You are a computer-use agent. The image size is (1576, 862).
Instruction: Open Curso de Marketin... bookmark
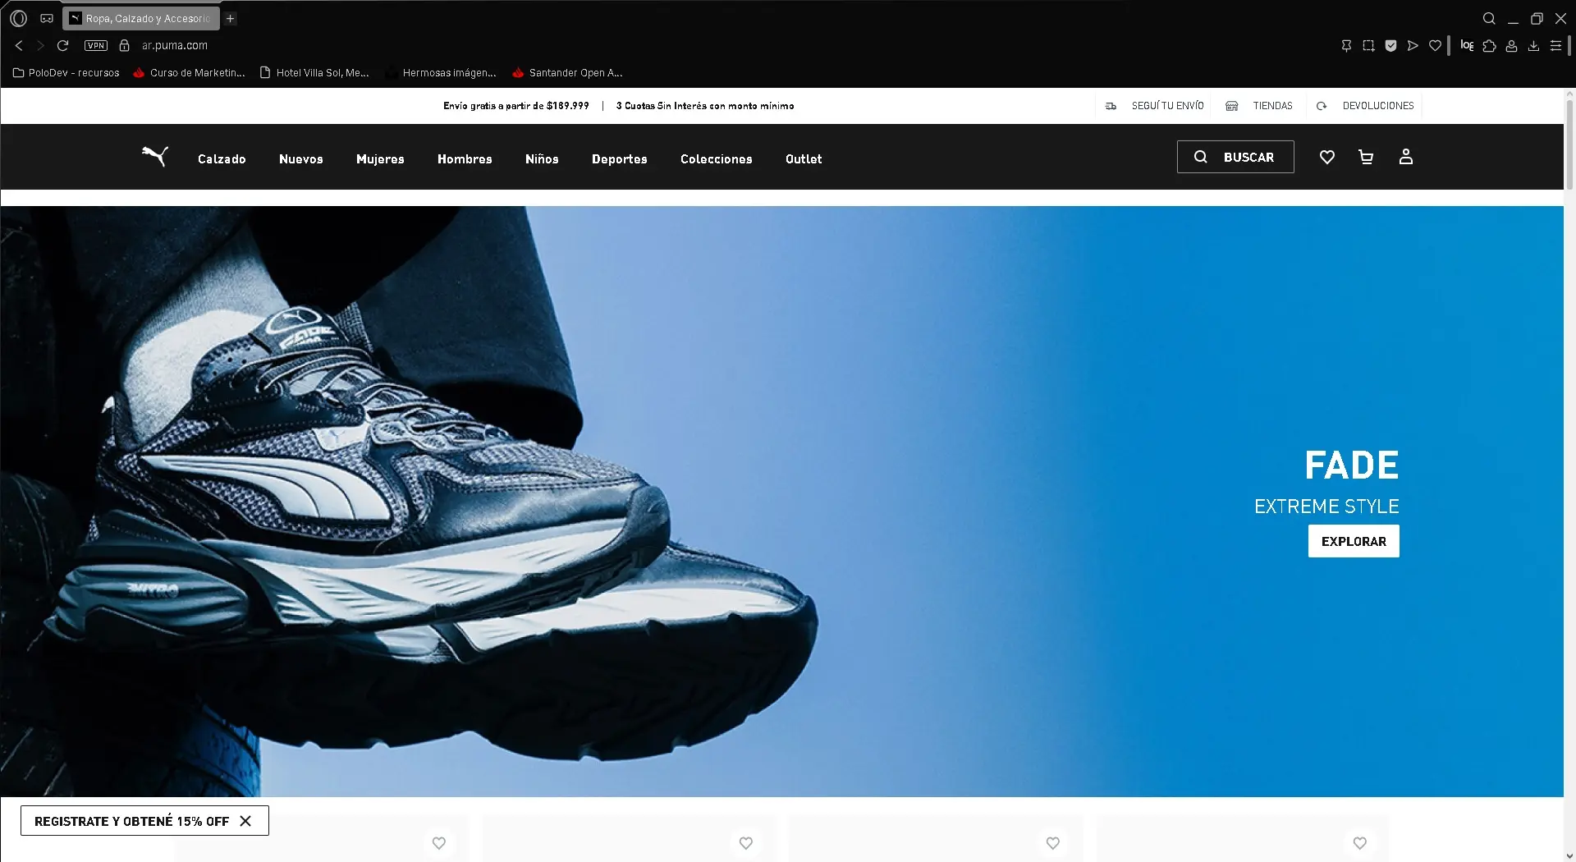coord(190,73)
